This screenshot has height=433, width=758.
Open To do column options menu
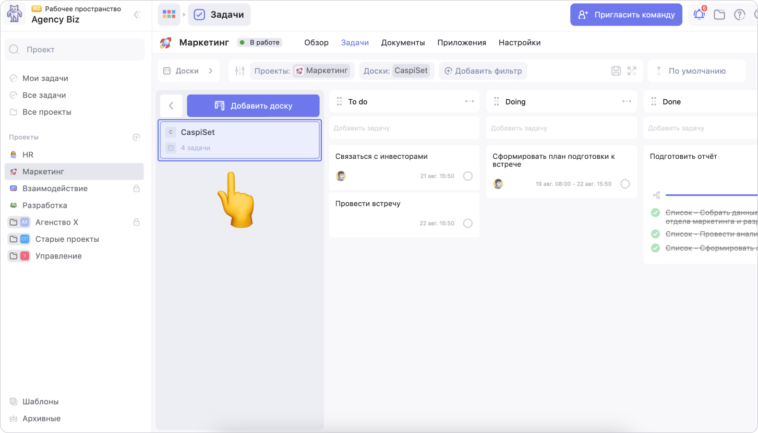point(470,101)
